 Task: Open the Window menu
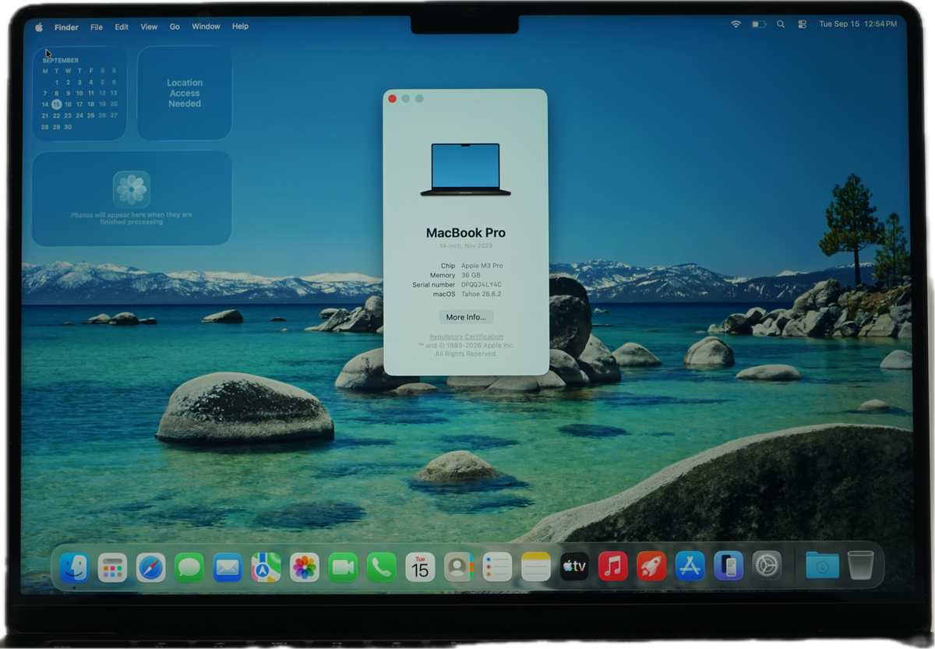coord(206,26)
